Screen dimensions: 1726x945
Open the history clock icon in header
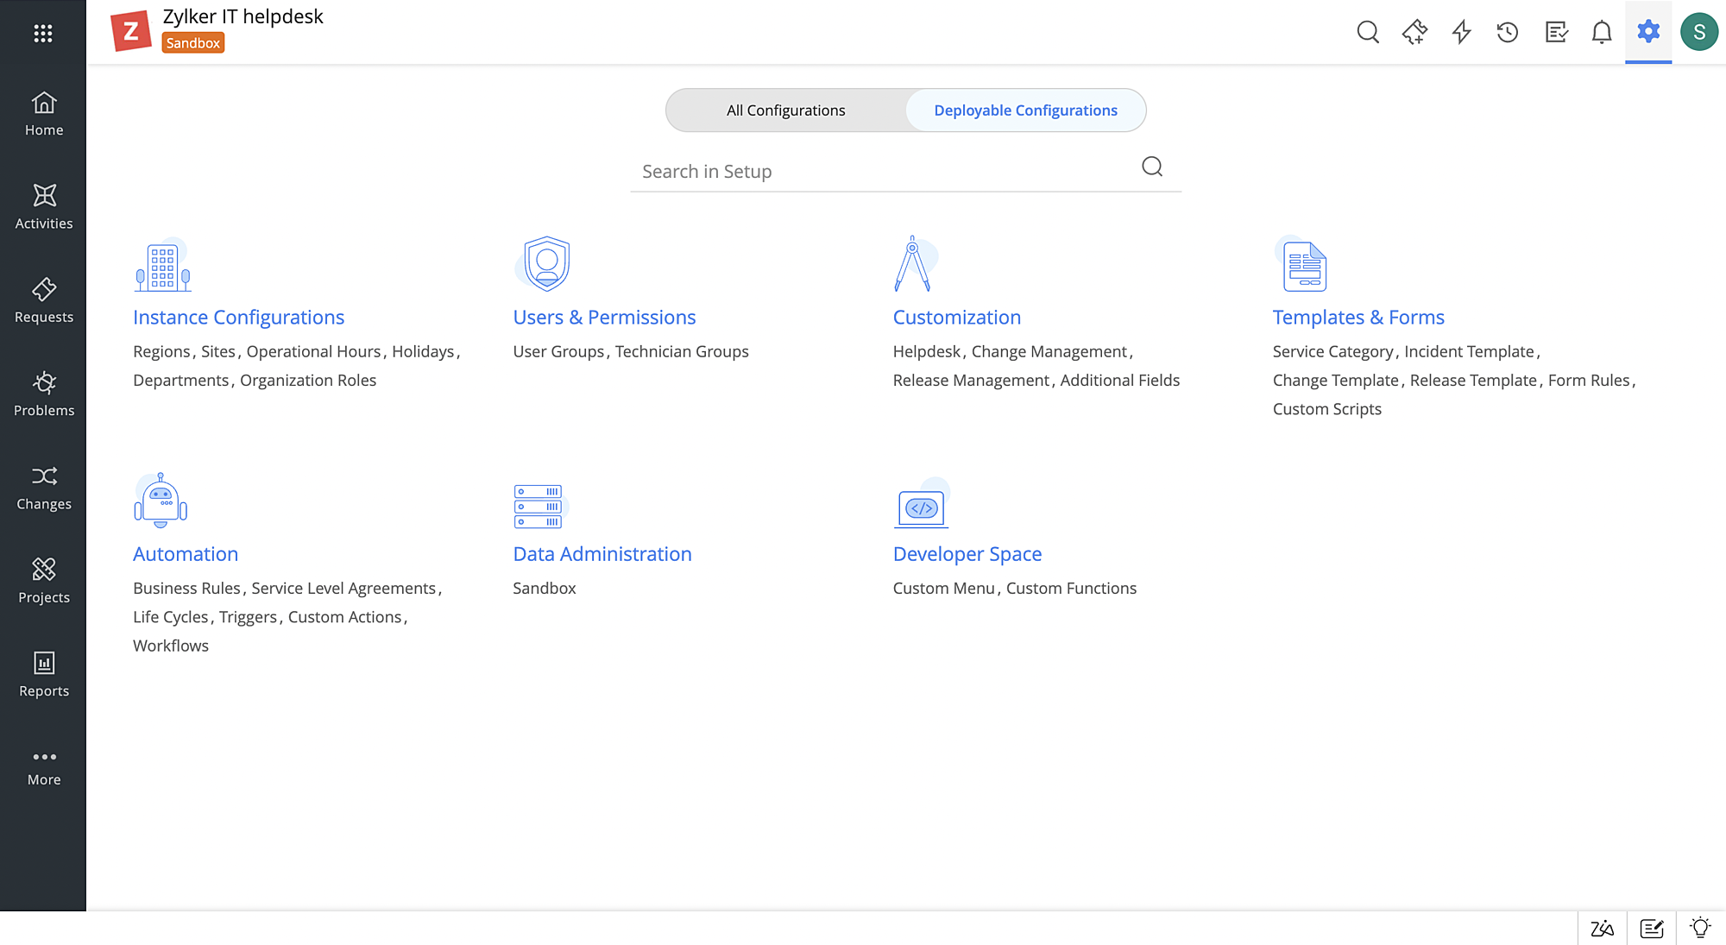click(x=1508, y=33)
